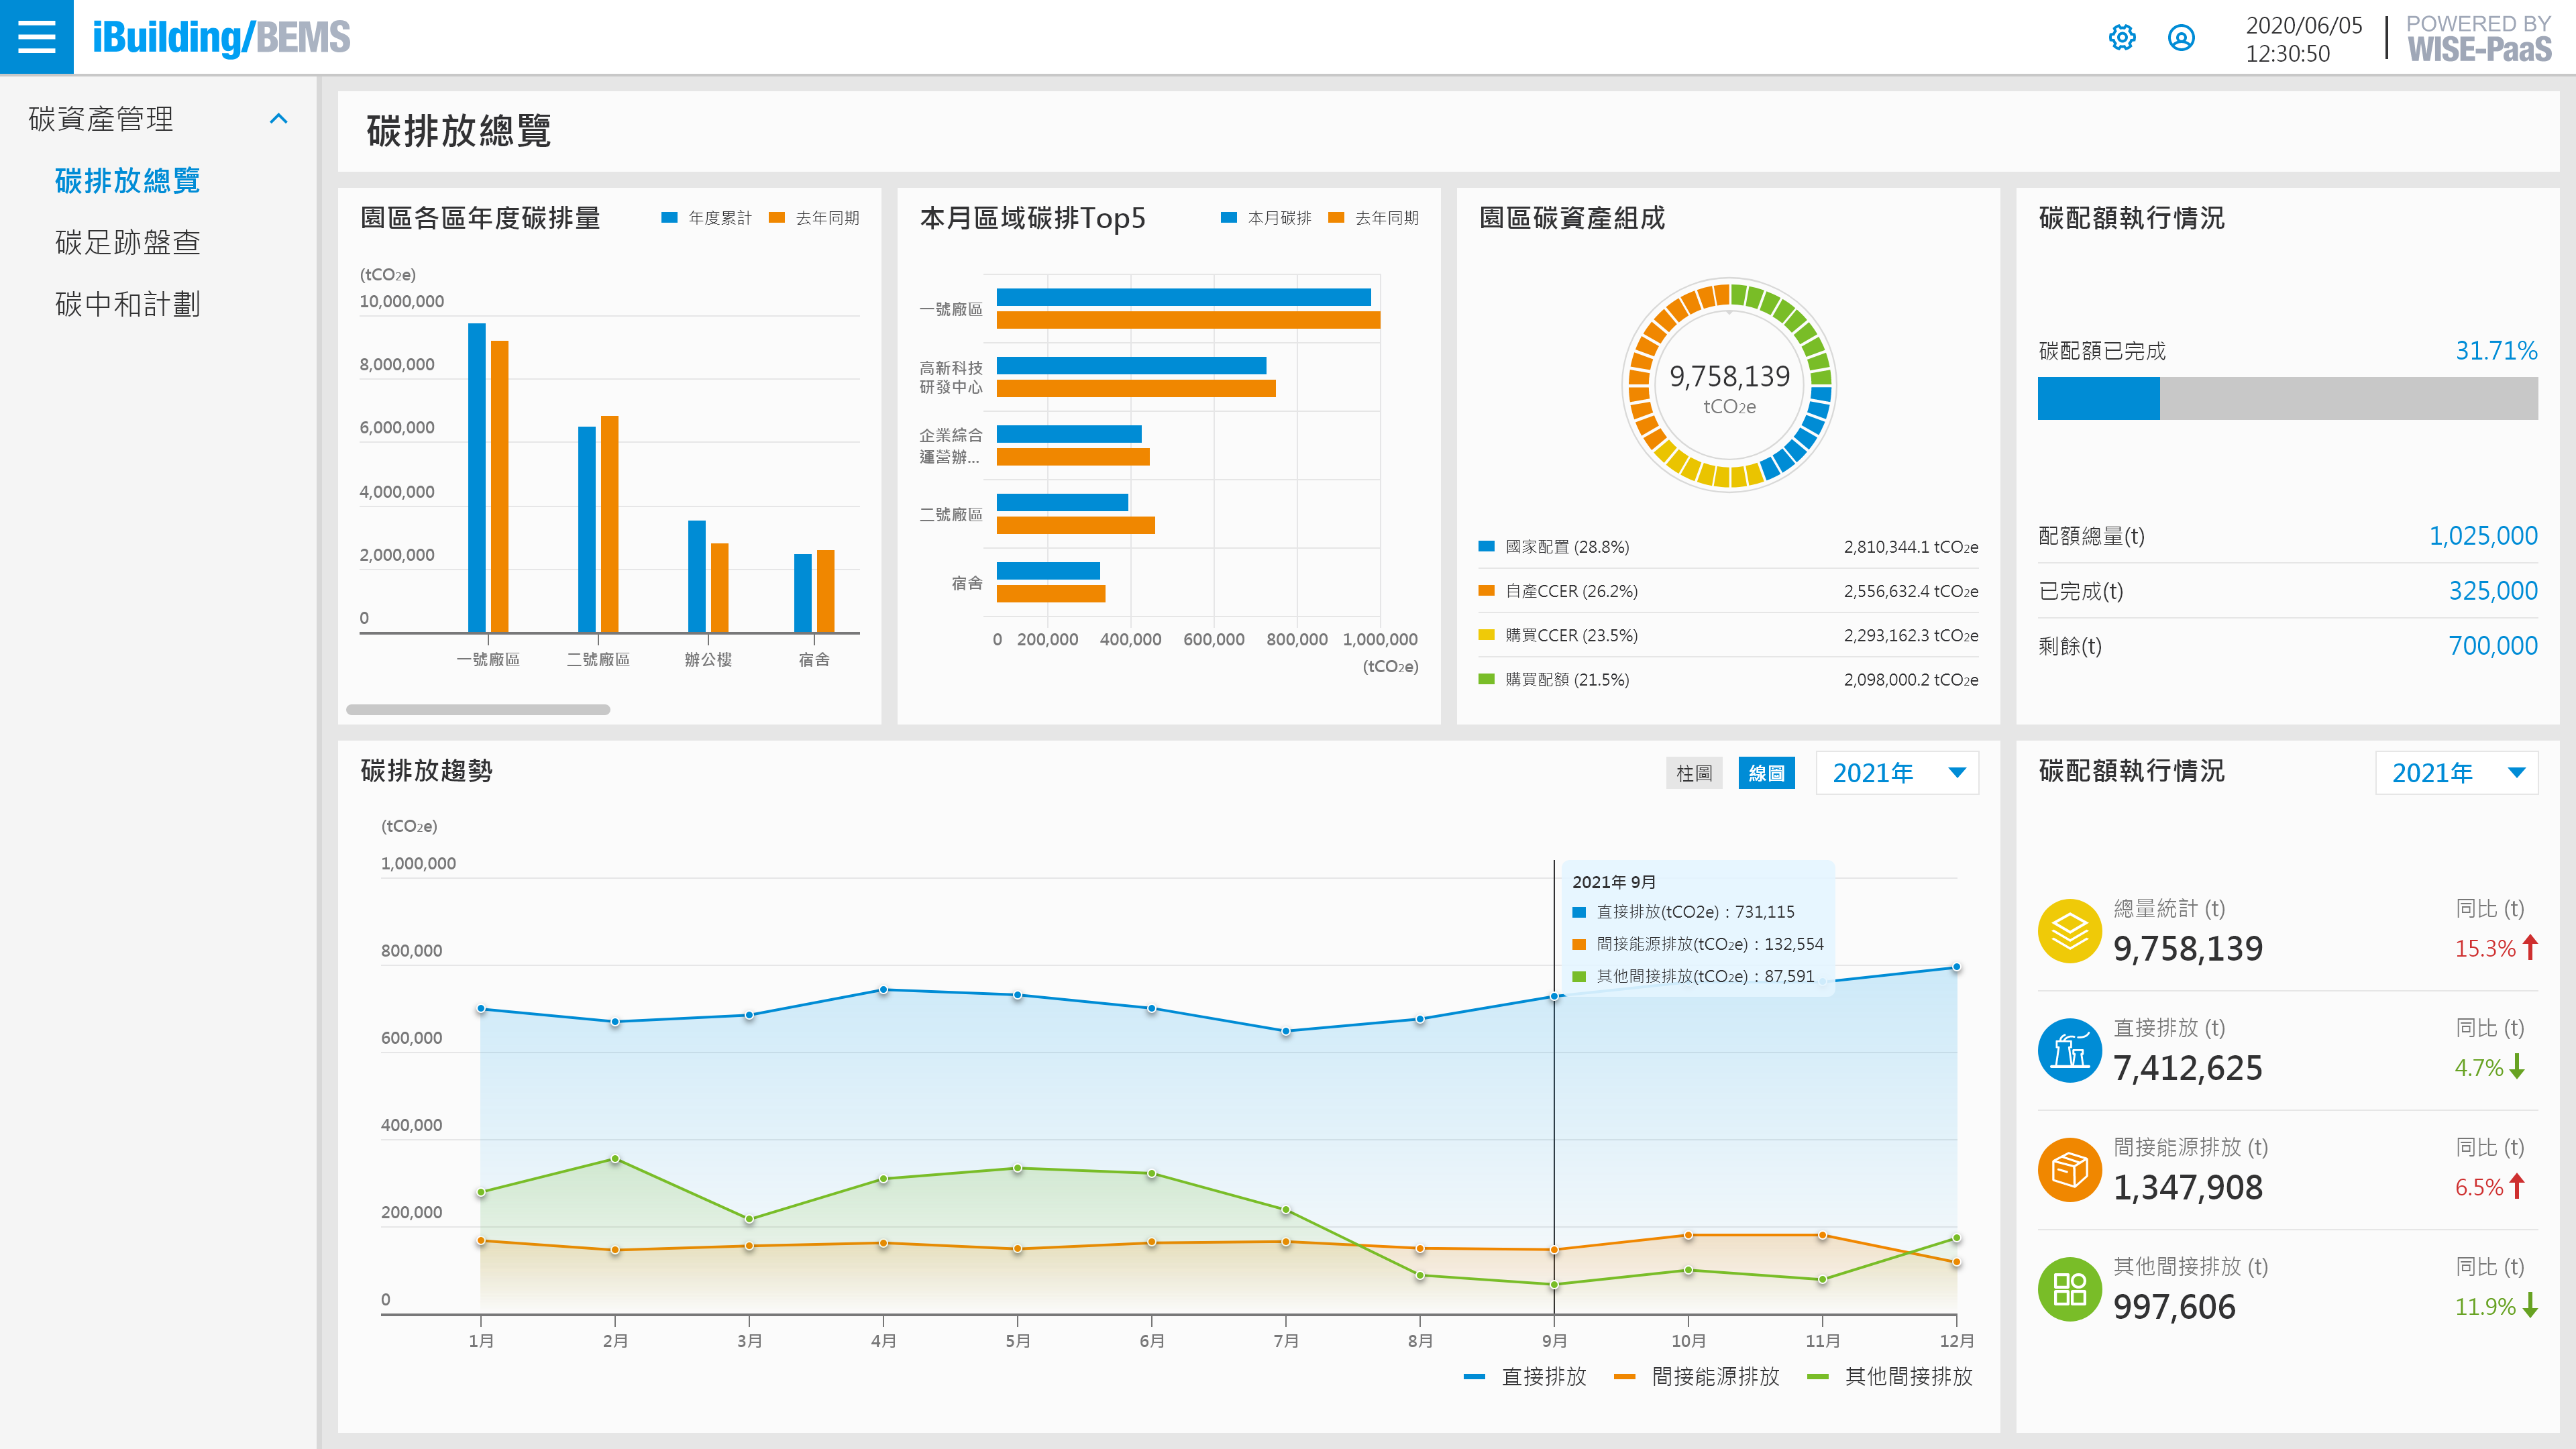This screenshot has height=1449, width=2576.
Task: Open the hamburger menu icon
Action: 37,37
